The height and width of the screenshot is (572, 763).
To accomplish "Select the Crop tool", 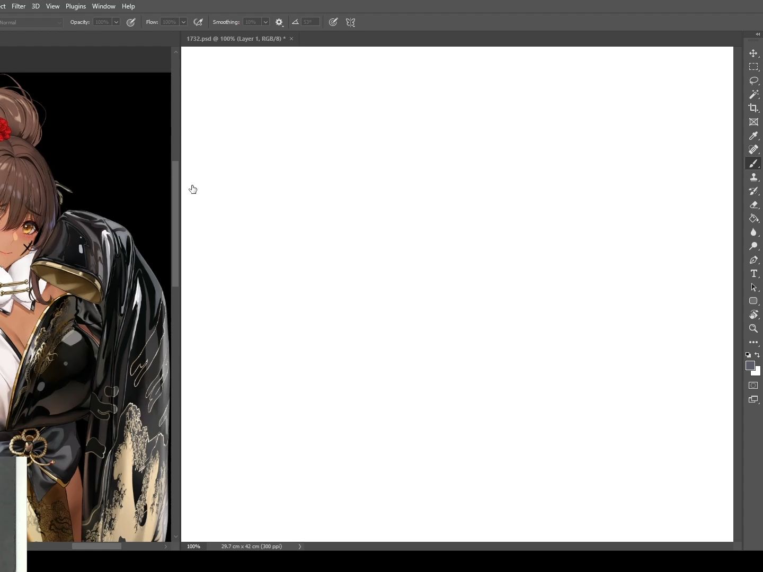I will point(753,109).
